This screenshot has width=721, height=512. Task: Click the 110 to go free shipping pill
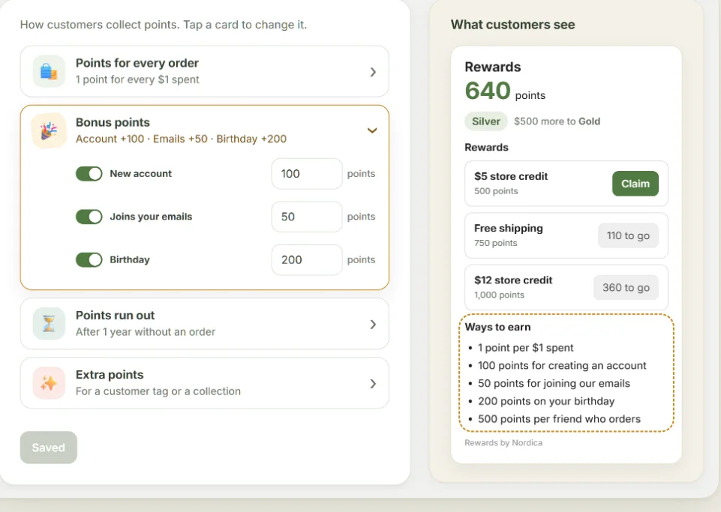click(628, 236)
